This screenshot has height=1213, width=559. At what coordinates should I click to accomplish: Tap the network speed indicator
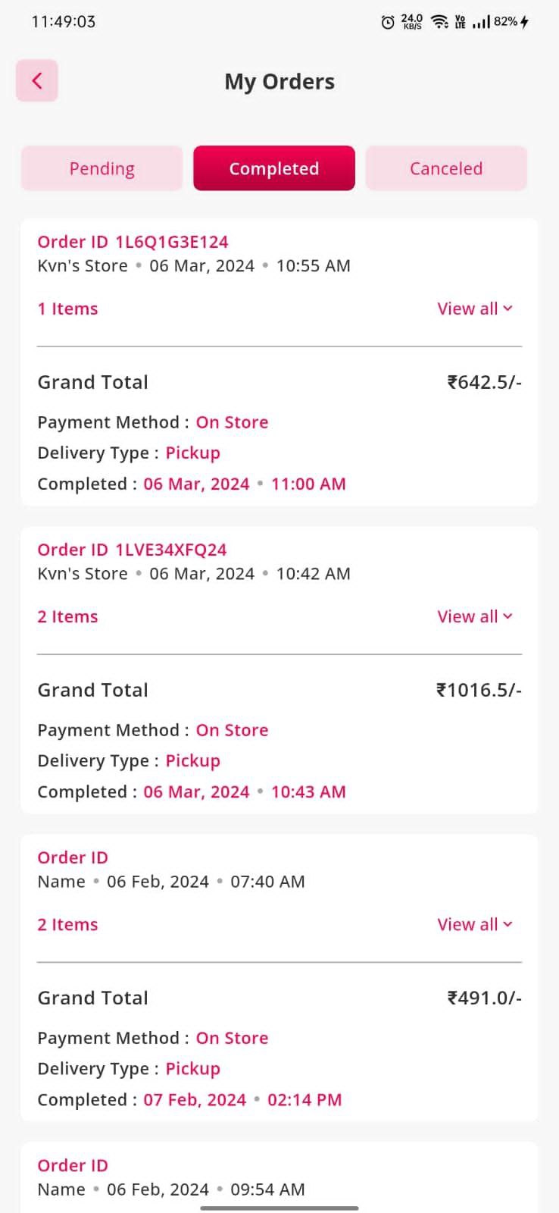pos(412,22)
